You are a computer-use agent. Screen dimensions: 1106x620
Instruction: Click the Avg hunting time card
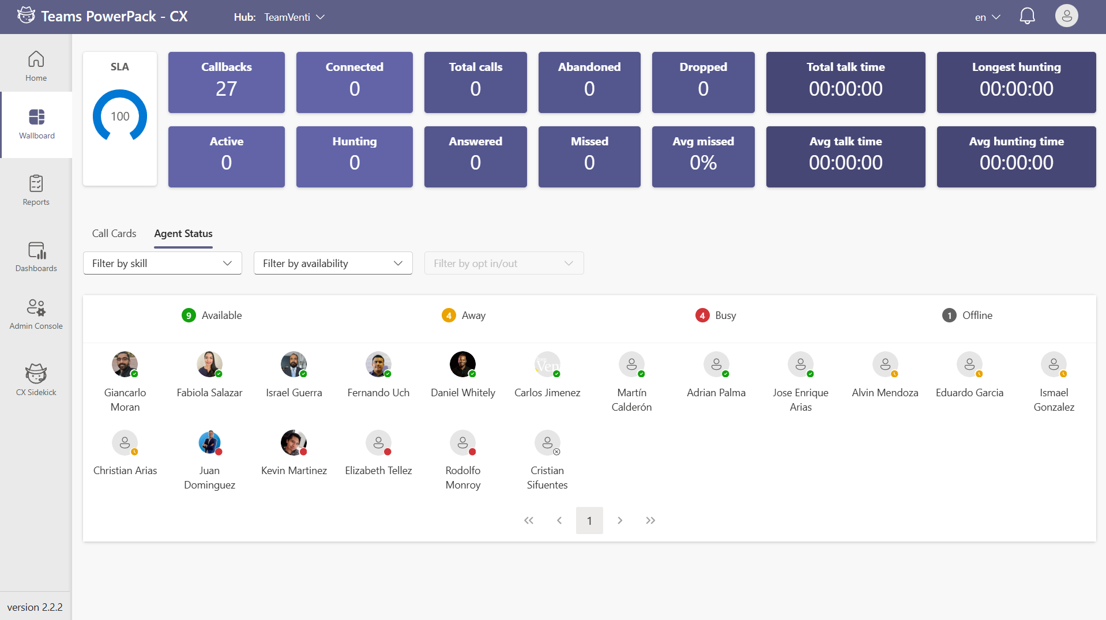[1017, 157]
